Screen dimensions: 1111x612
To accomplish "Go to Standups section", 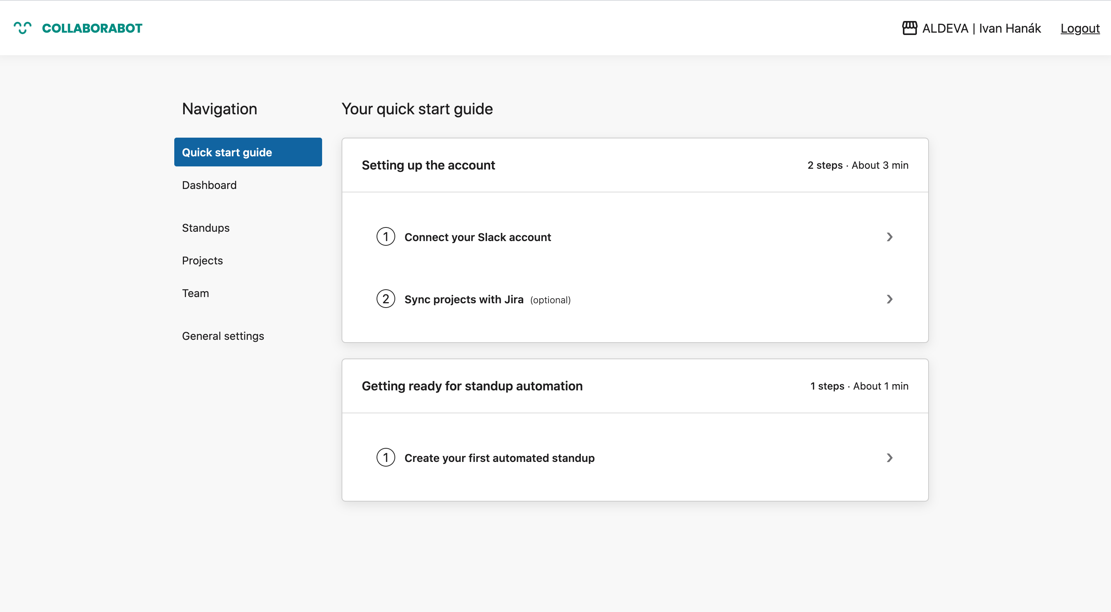I will 206,228.
